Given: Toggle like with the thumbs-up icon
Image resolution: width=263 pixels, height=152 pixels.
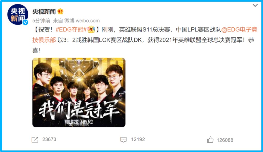Looking at the screenshot, I should tap(210, 140).
